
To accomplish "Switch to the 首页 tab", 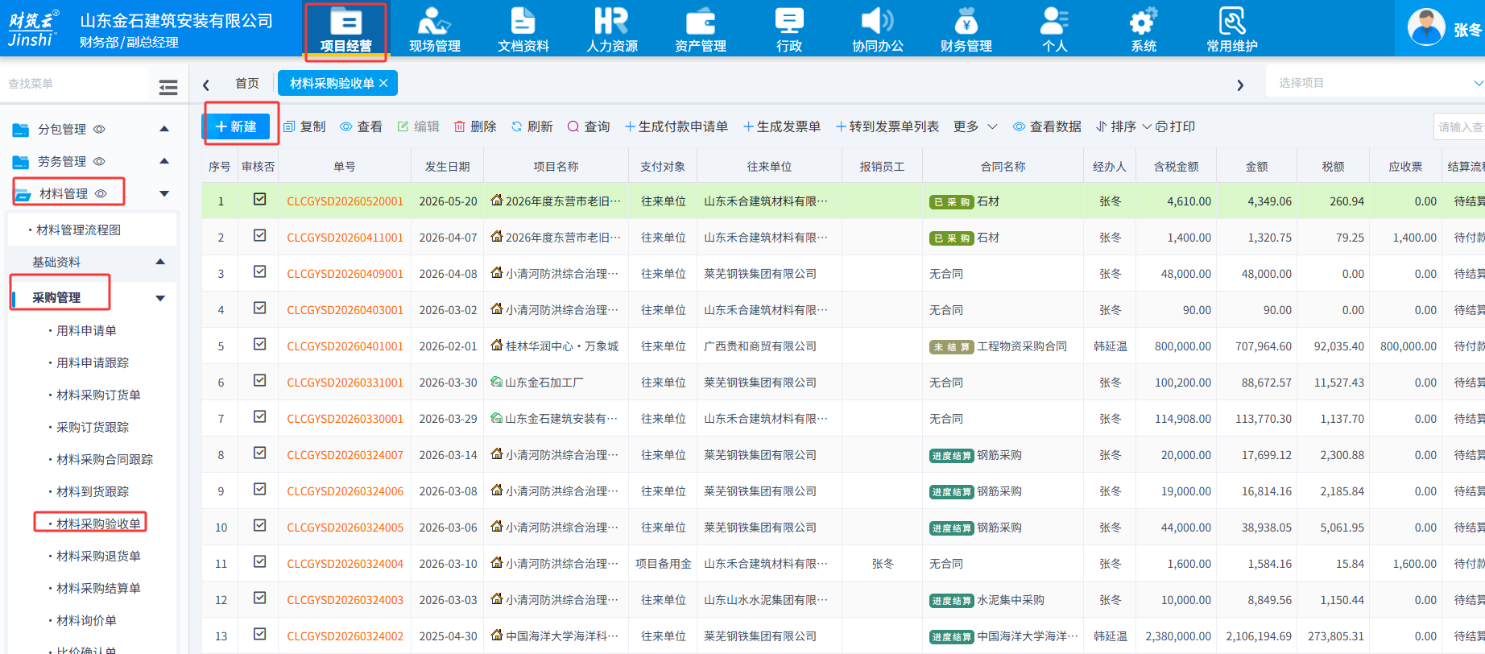I will tap(247, 84).
